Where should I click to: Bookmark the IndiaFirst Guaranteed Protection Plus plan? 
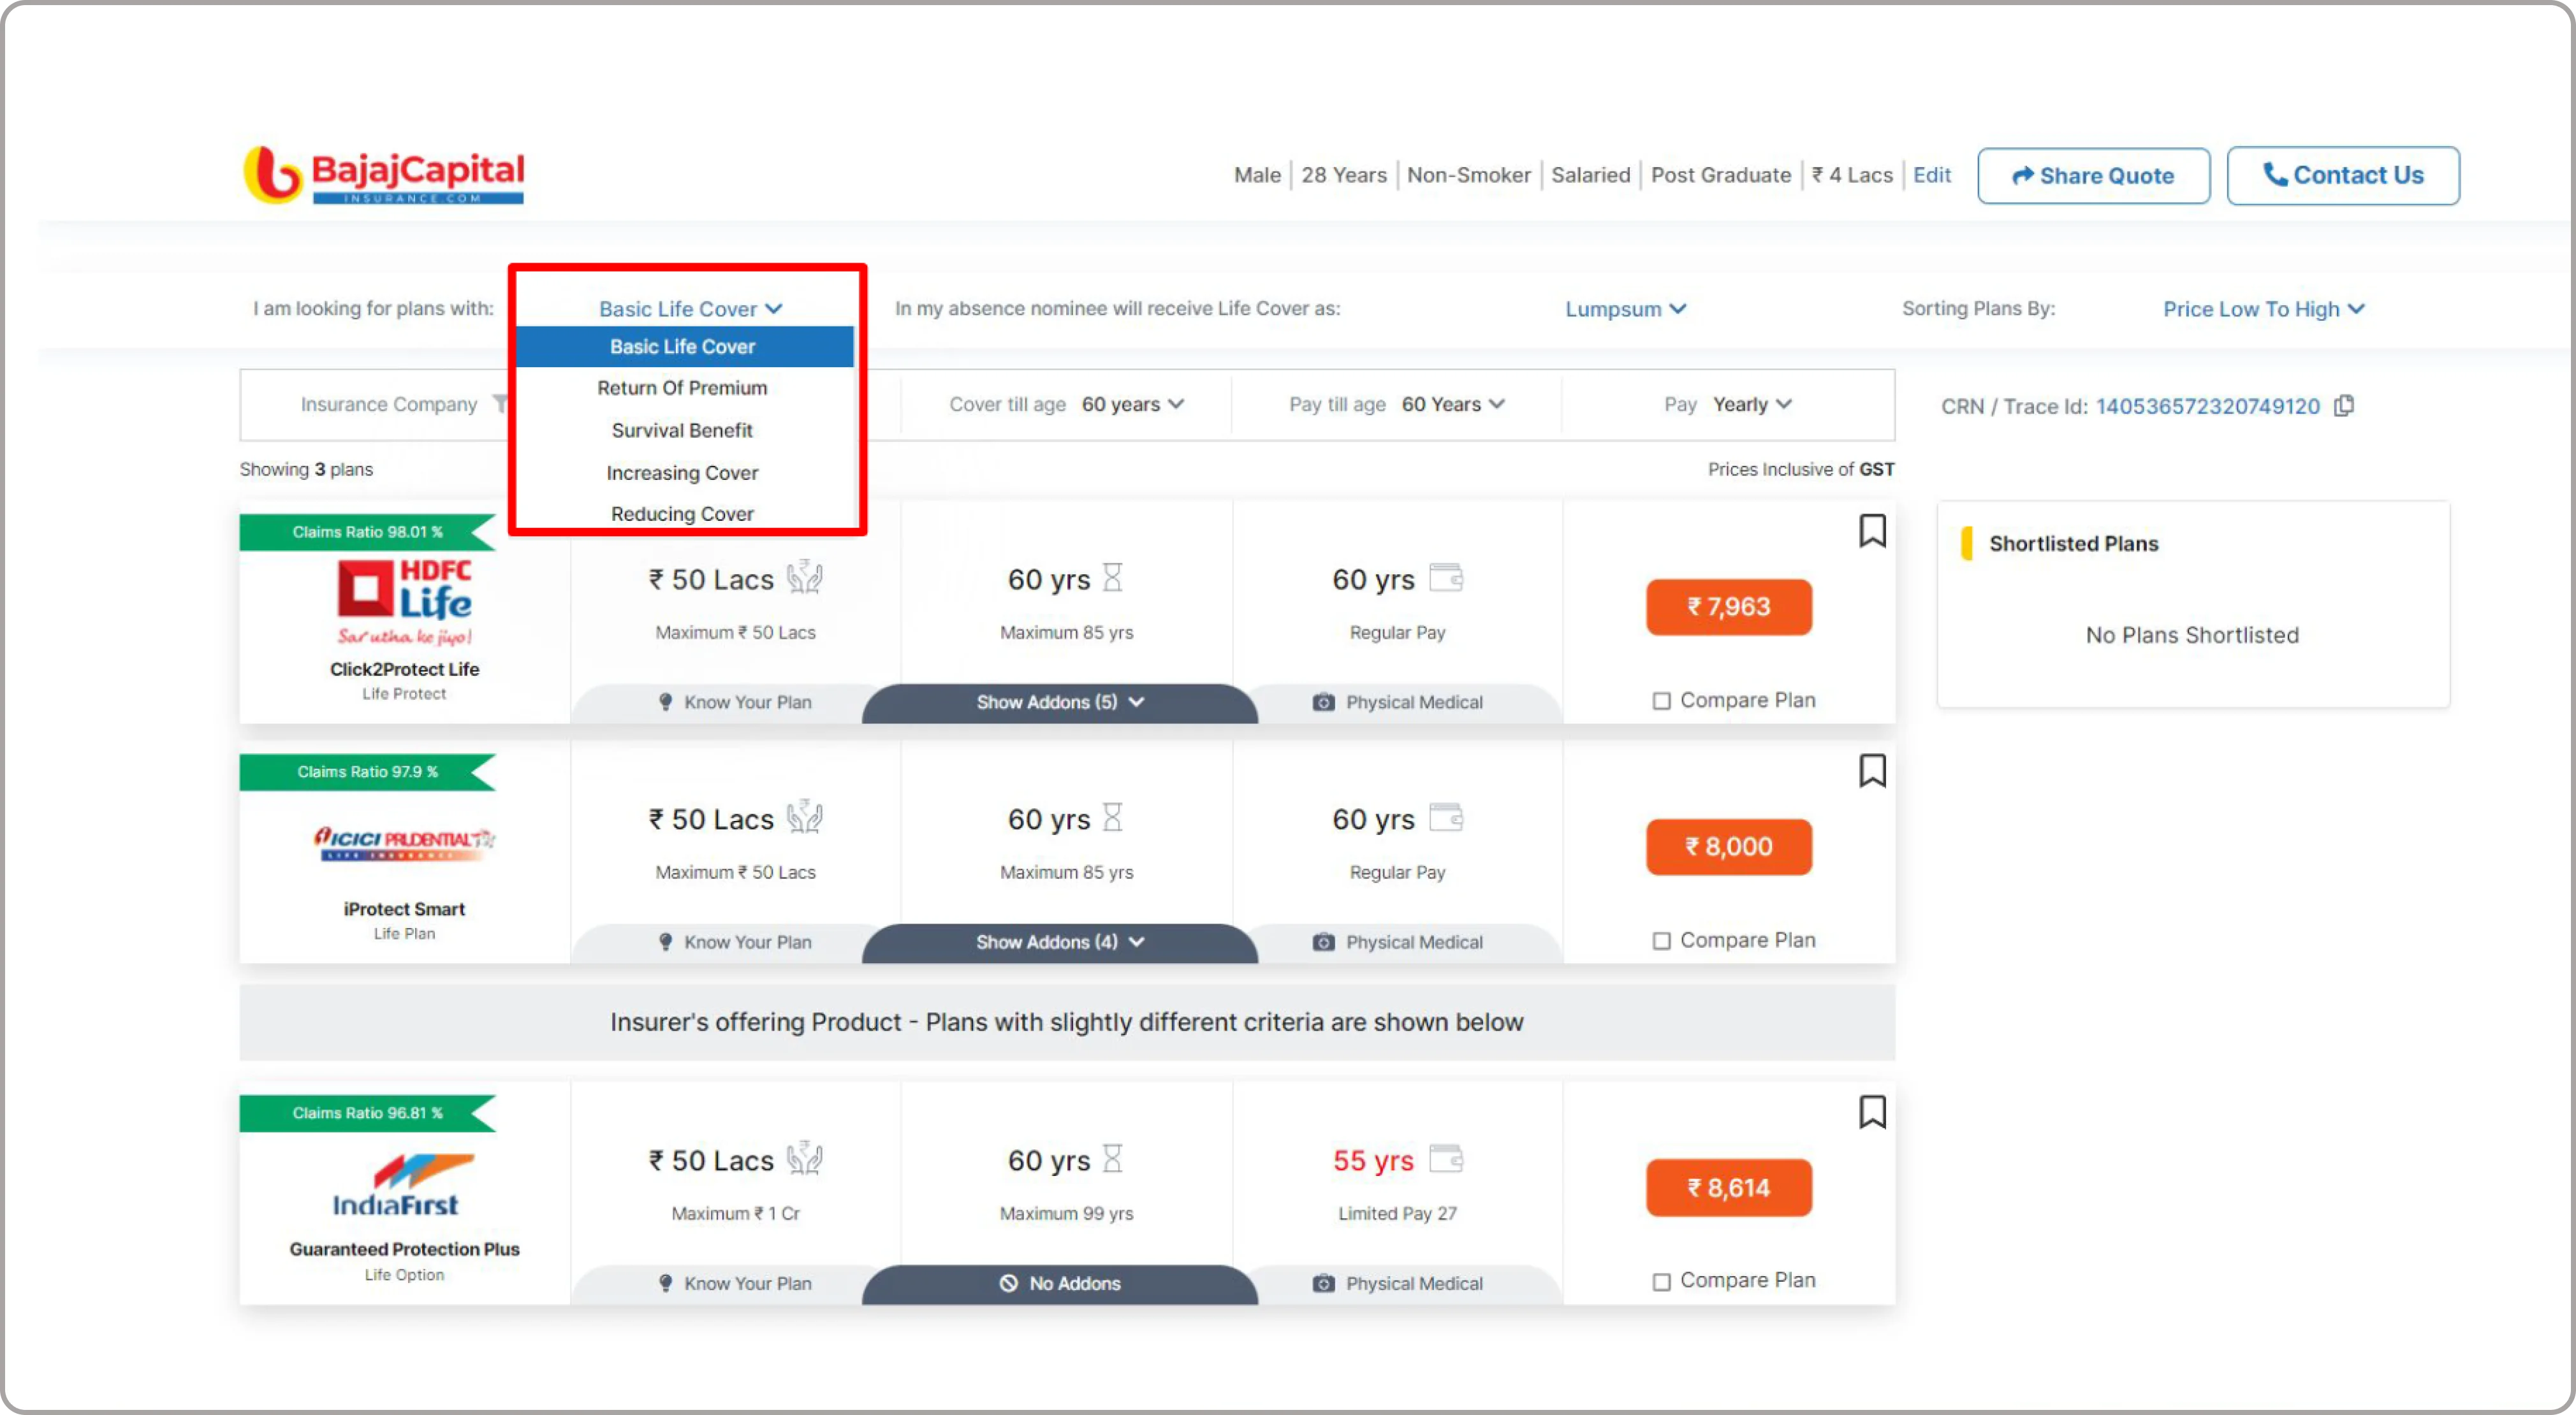point(1872,1111)
